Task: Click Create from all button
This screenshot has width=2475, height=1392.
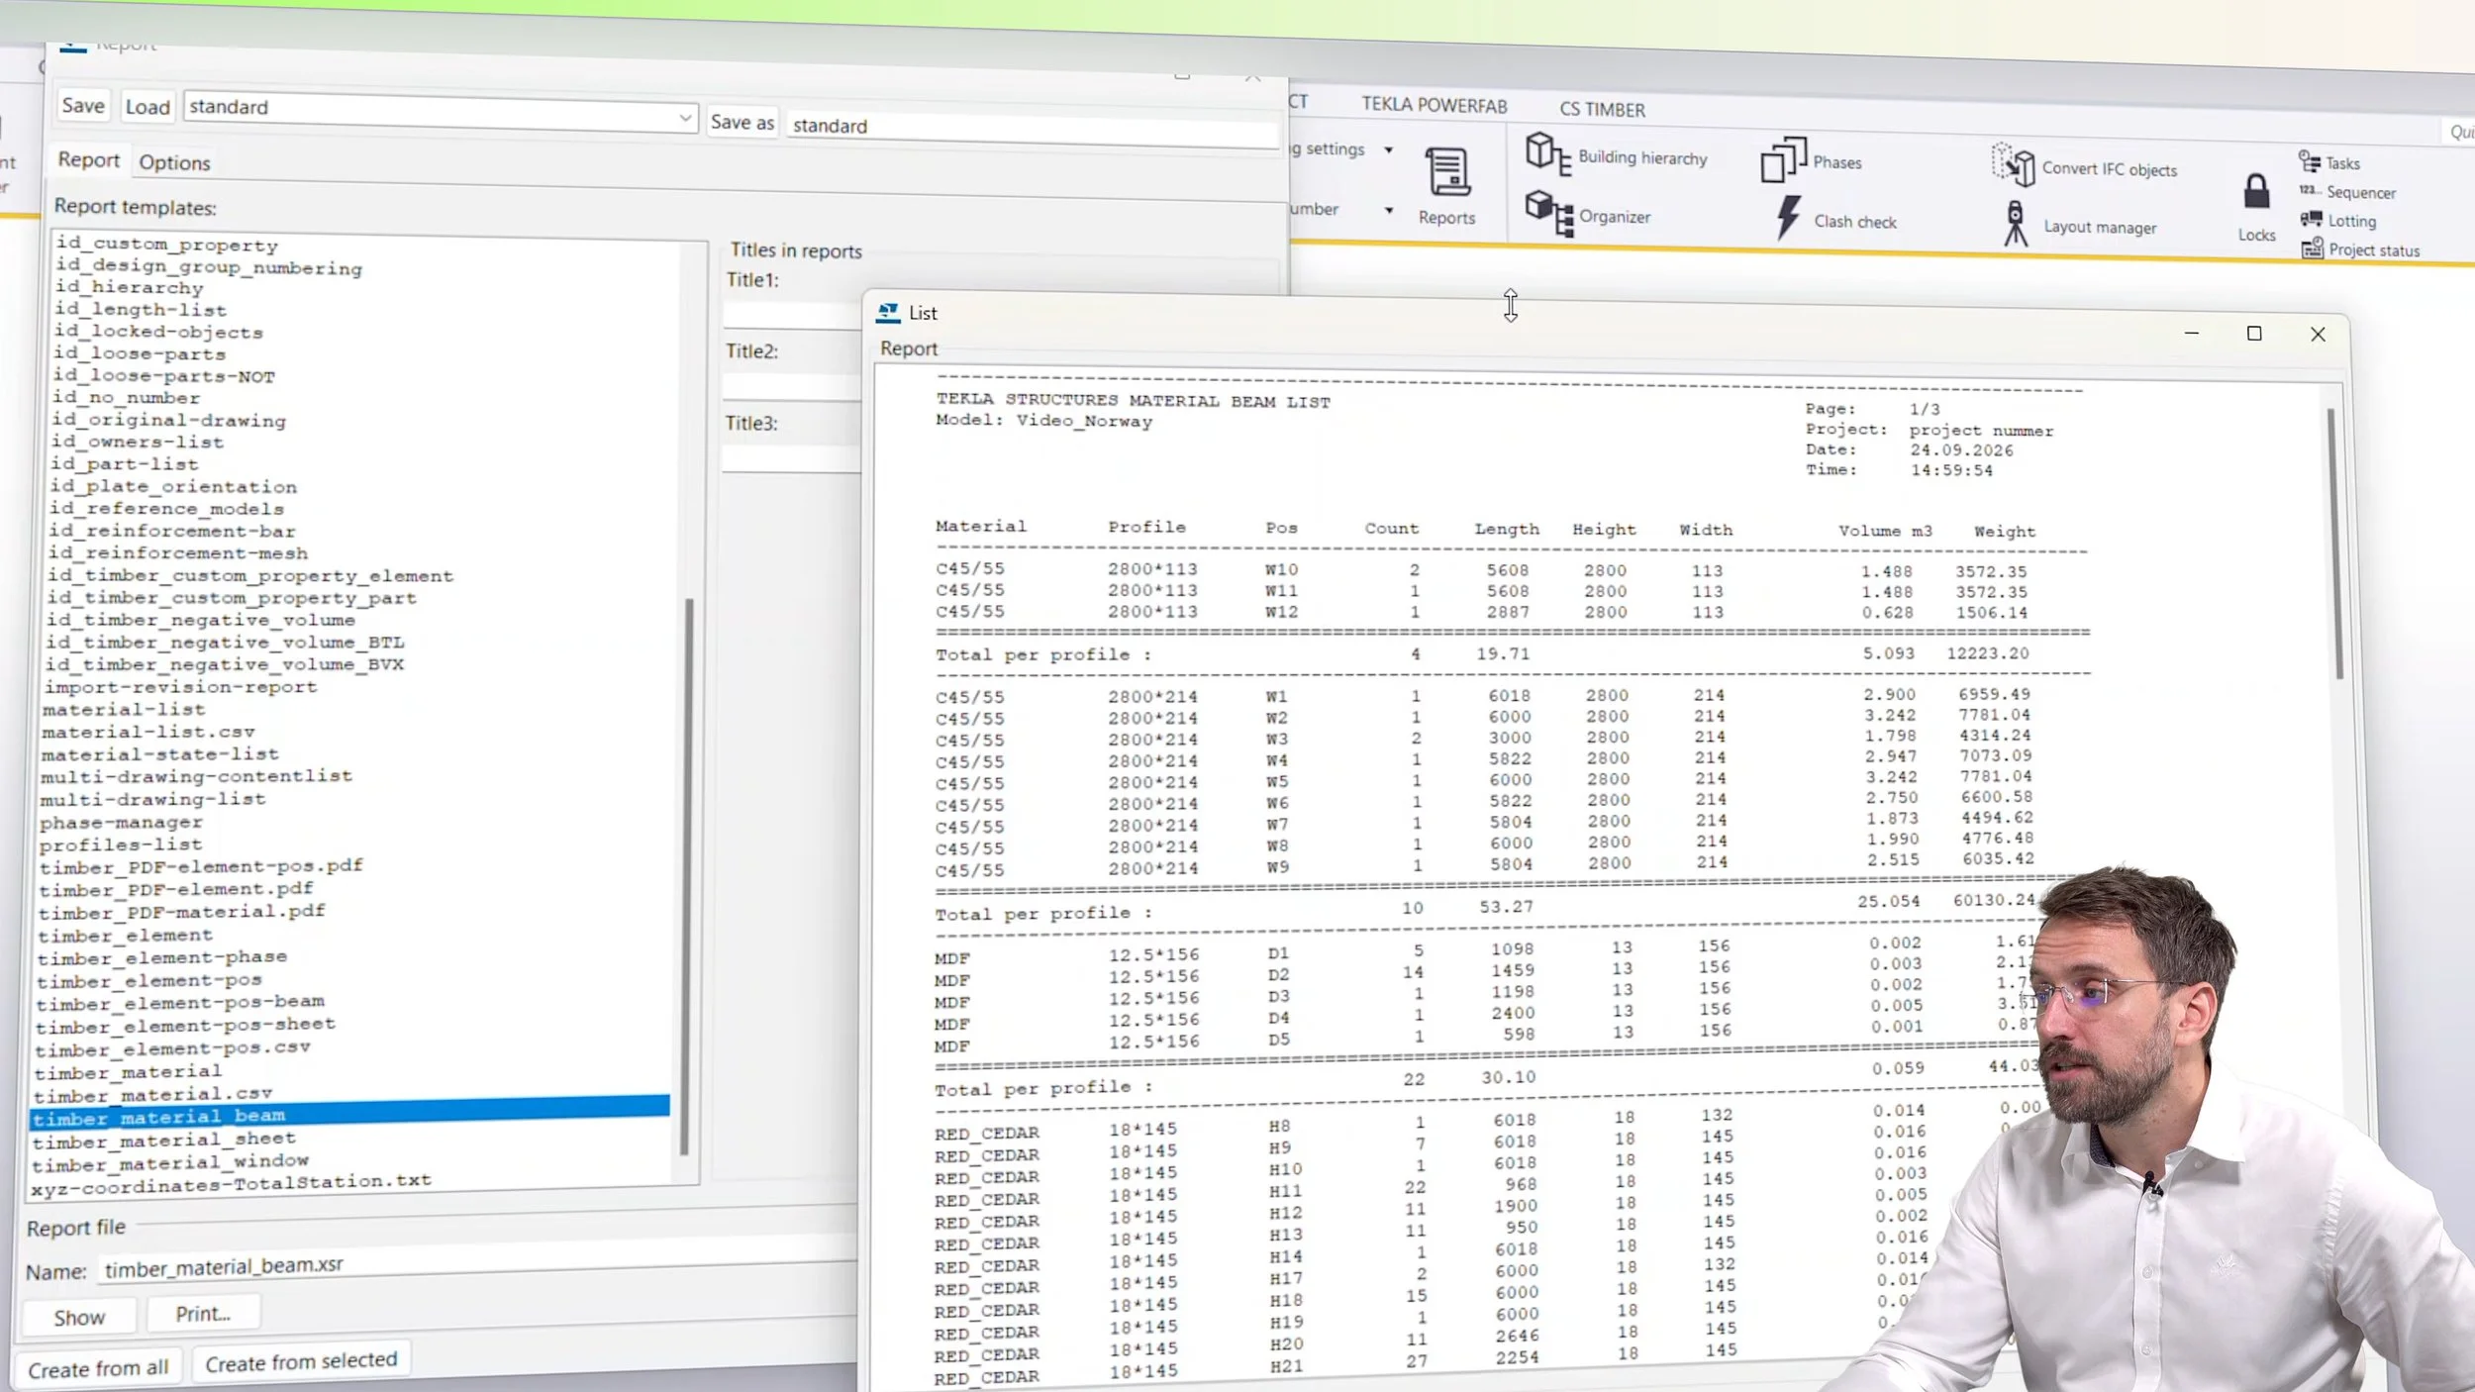Action: point(98,1368)
